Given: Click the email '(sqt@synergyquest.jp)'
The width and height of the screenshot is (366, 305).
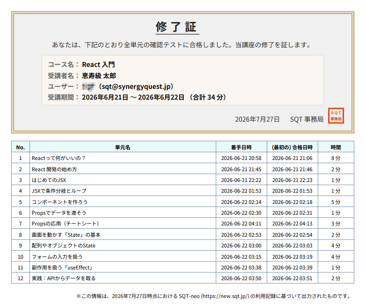Looking at the screenshot, I should click(x=136, y=87).
